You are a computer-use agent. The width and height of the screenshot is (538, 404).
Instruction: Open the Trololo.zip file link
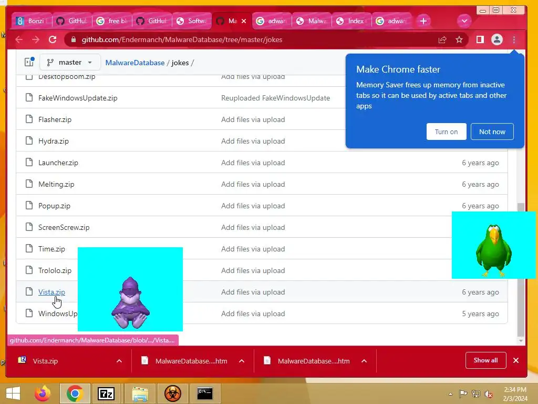tap(55, 270)
